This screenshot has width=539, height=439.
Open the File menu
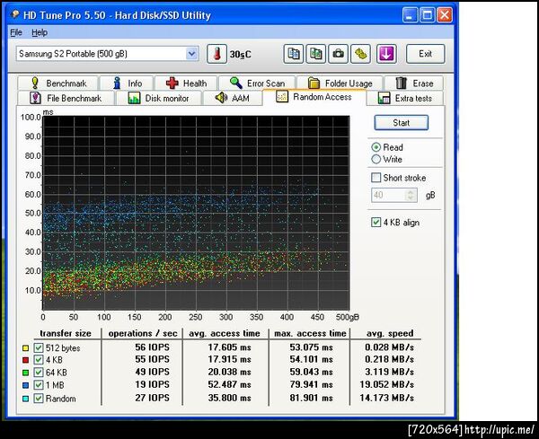[16, 32]
